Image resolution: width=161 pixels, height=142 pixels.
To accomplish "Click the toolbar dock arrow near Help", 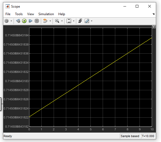I will (x=153, y=14).
